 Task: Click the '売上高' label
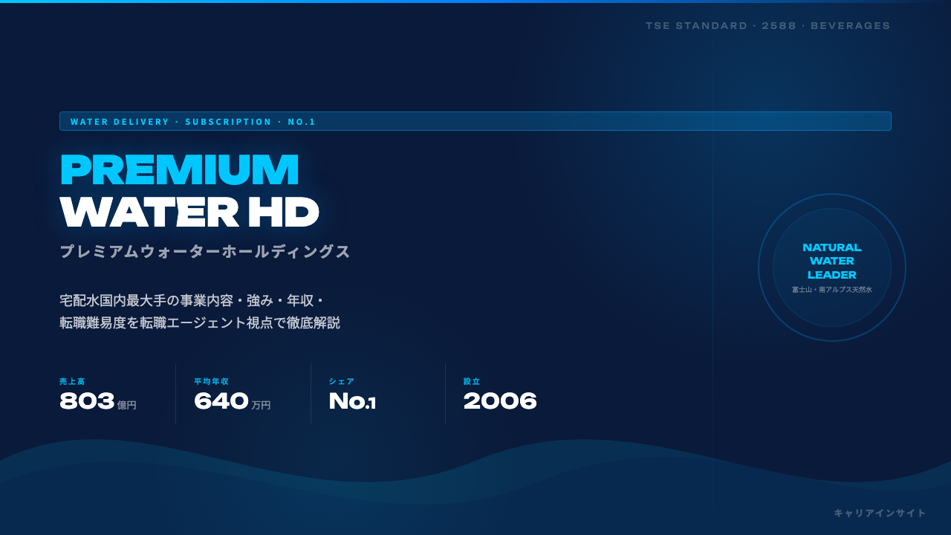coord(72,381)
